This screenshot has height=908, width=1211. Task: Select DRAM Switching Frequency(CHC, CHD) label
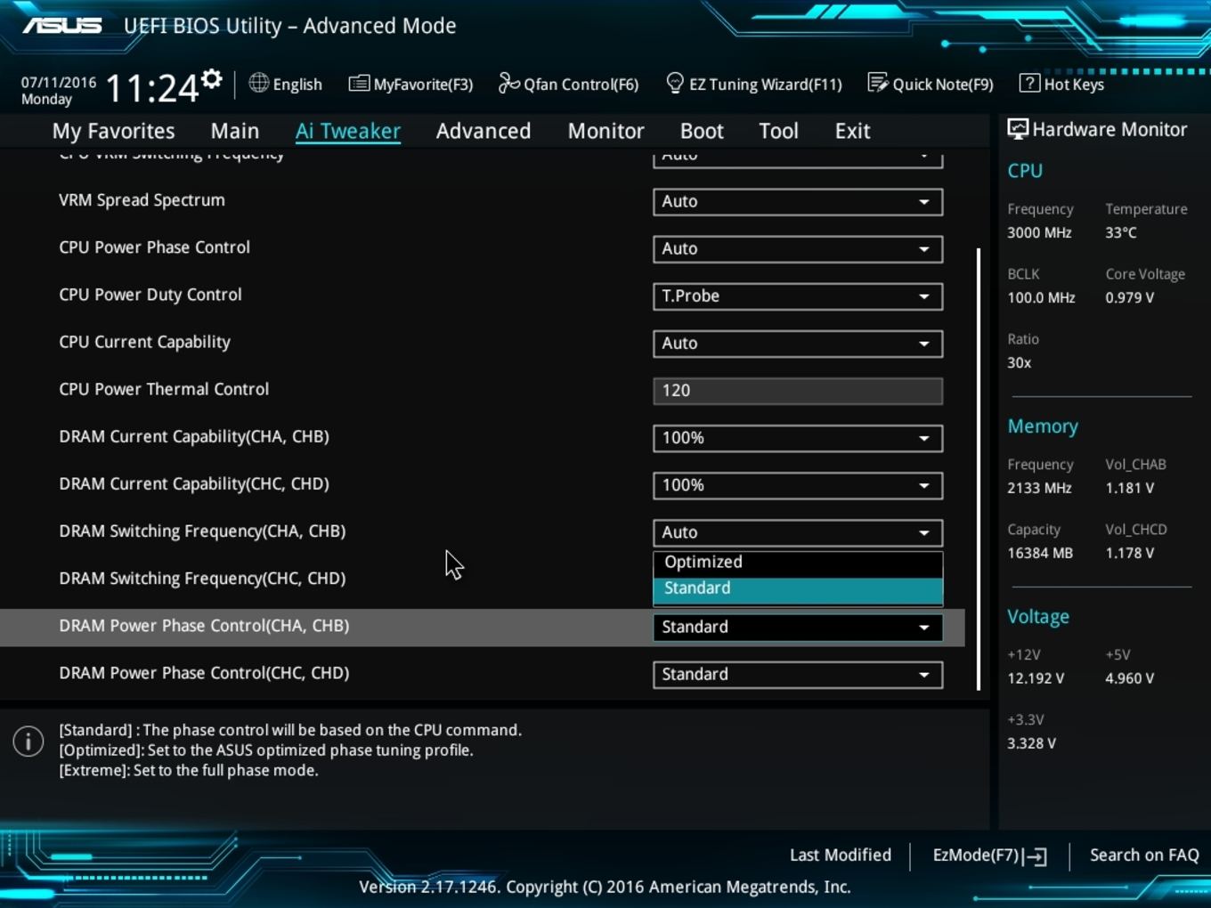[202, 579]
